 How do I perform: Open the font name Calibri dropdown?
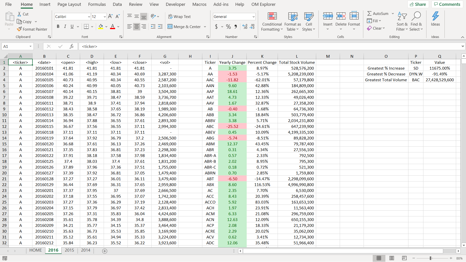coord(89,17)
